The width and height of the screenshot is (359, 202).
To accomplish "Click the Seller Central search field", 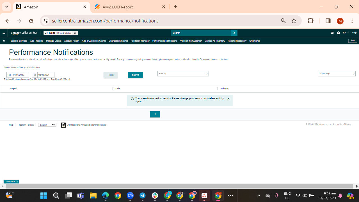I will click(x=201, y=33).
